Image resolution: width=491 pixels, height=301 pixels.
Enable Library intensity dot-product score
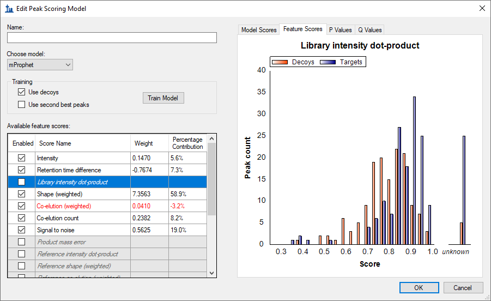click(x=22, y=182)
